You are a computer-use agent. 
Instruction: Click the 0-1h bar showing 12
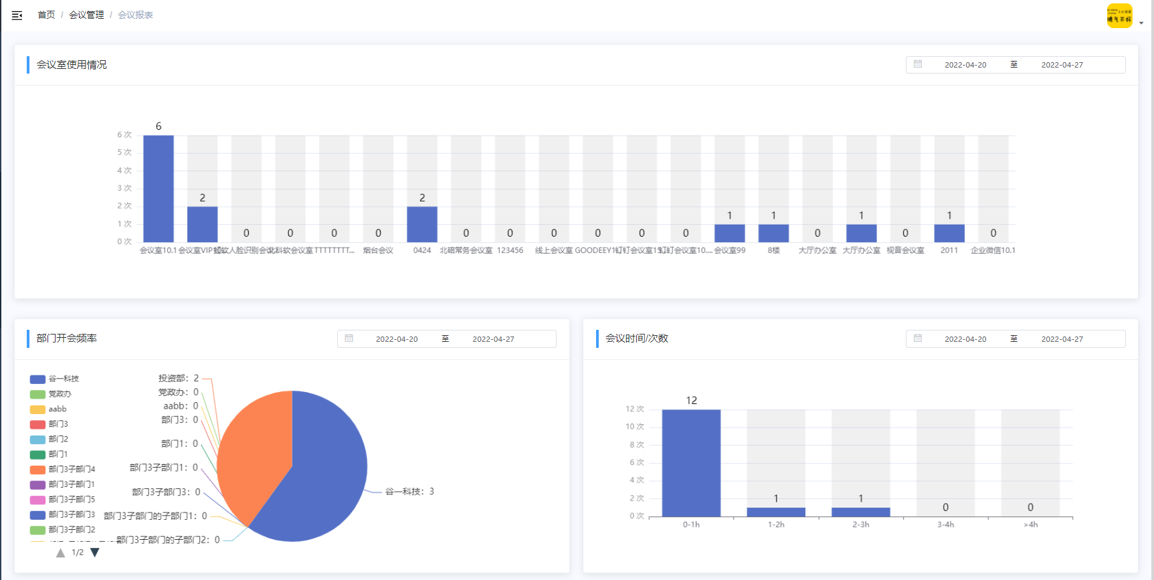[691, 463]
